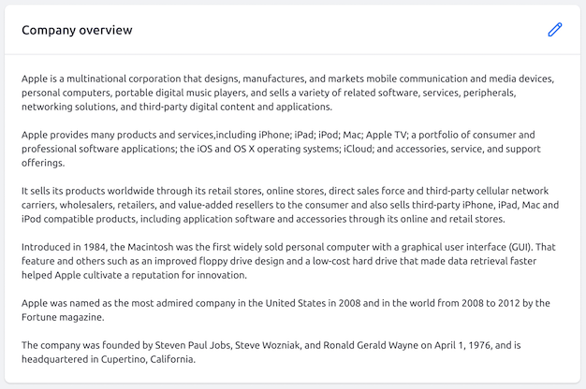586x389 pixels.
Task: Click the words 'Fortune magazine'
Action: click(62, 317)
